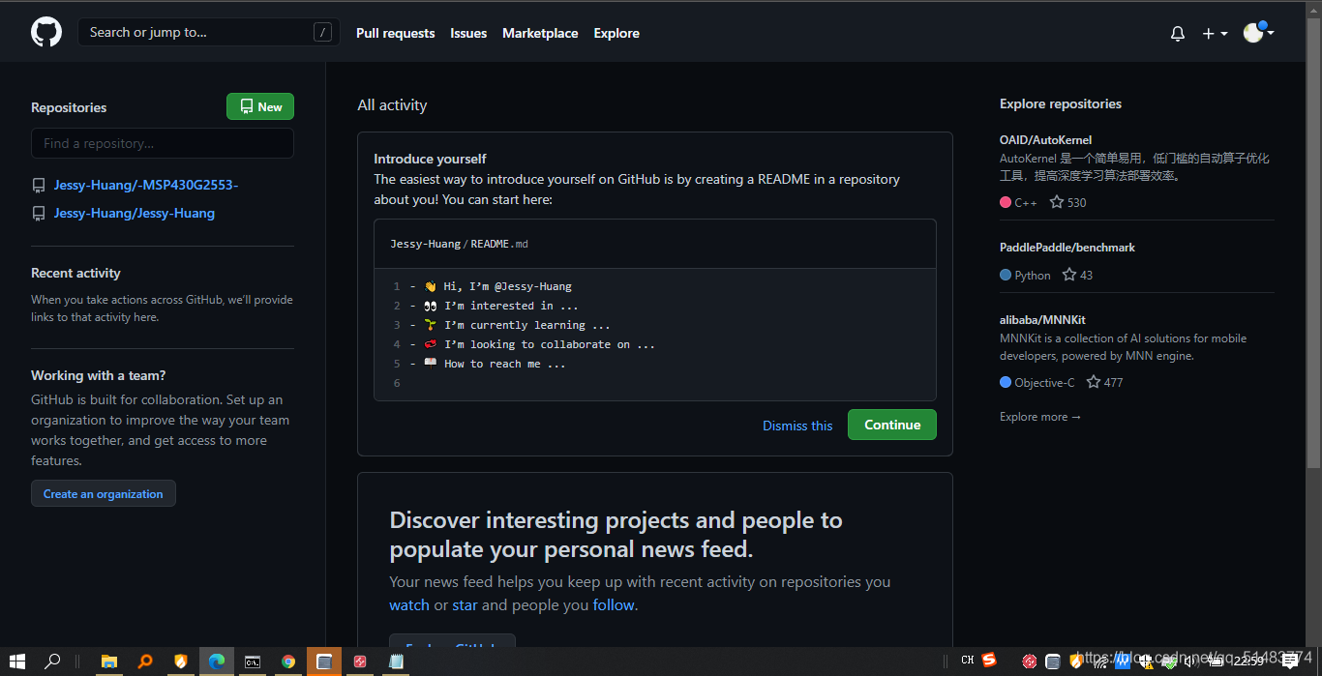Open Explore from header
The height and width of the screenshot is (676, 1322).
616,33
